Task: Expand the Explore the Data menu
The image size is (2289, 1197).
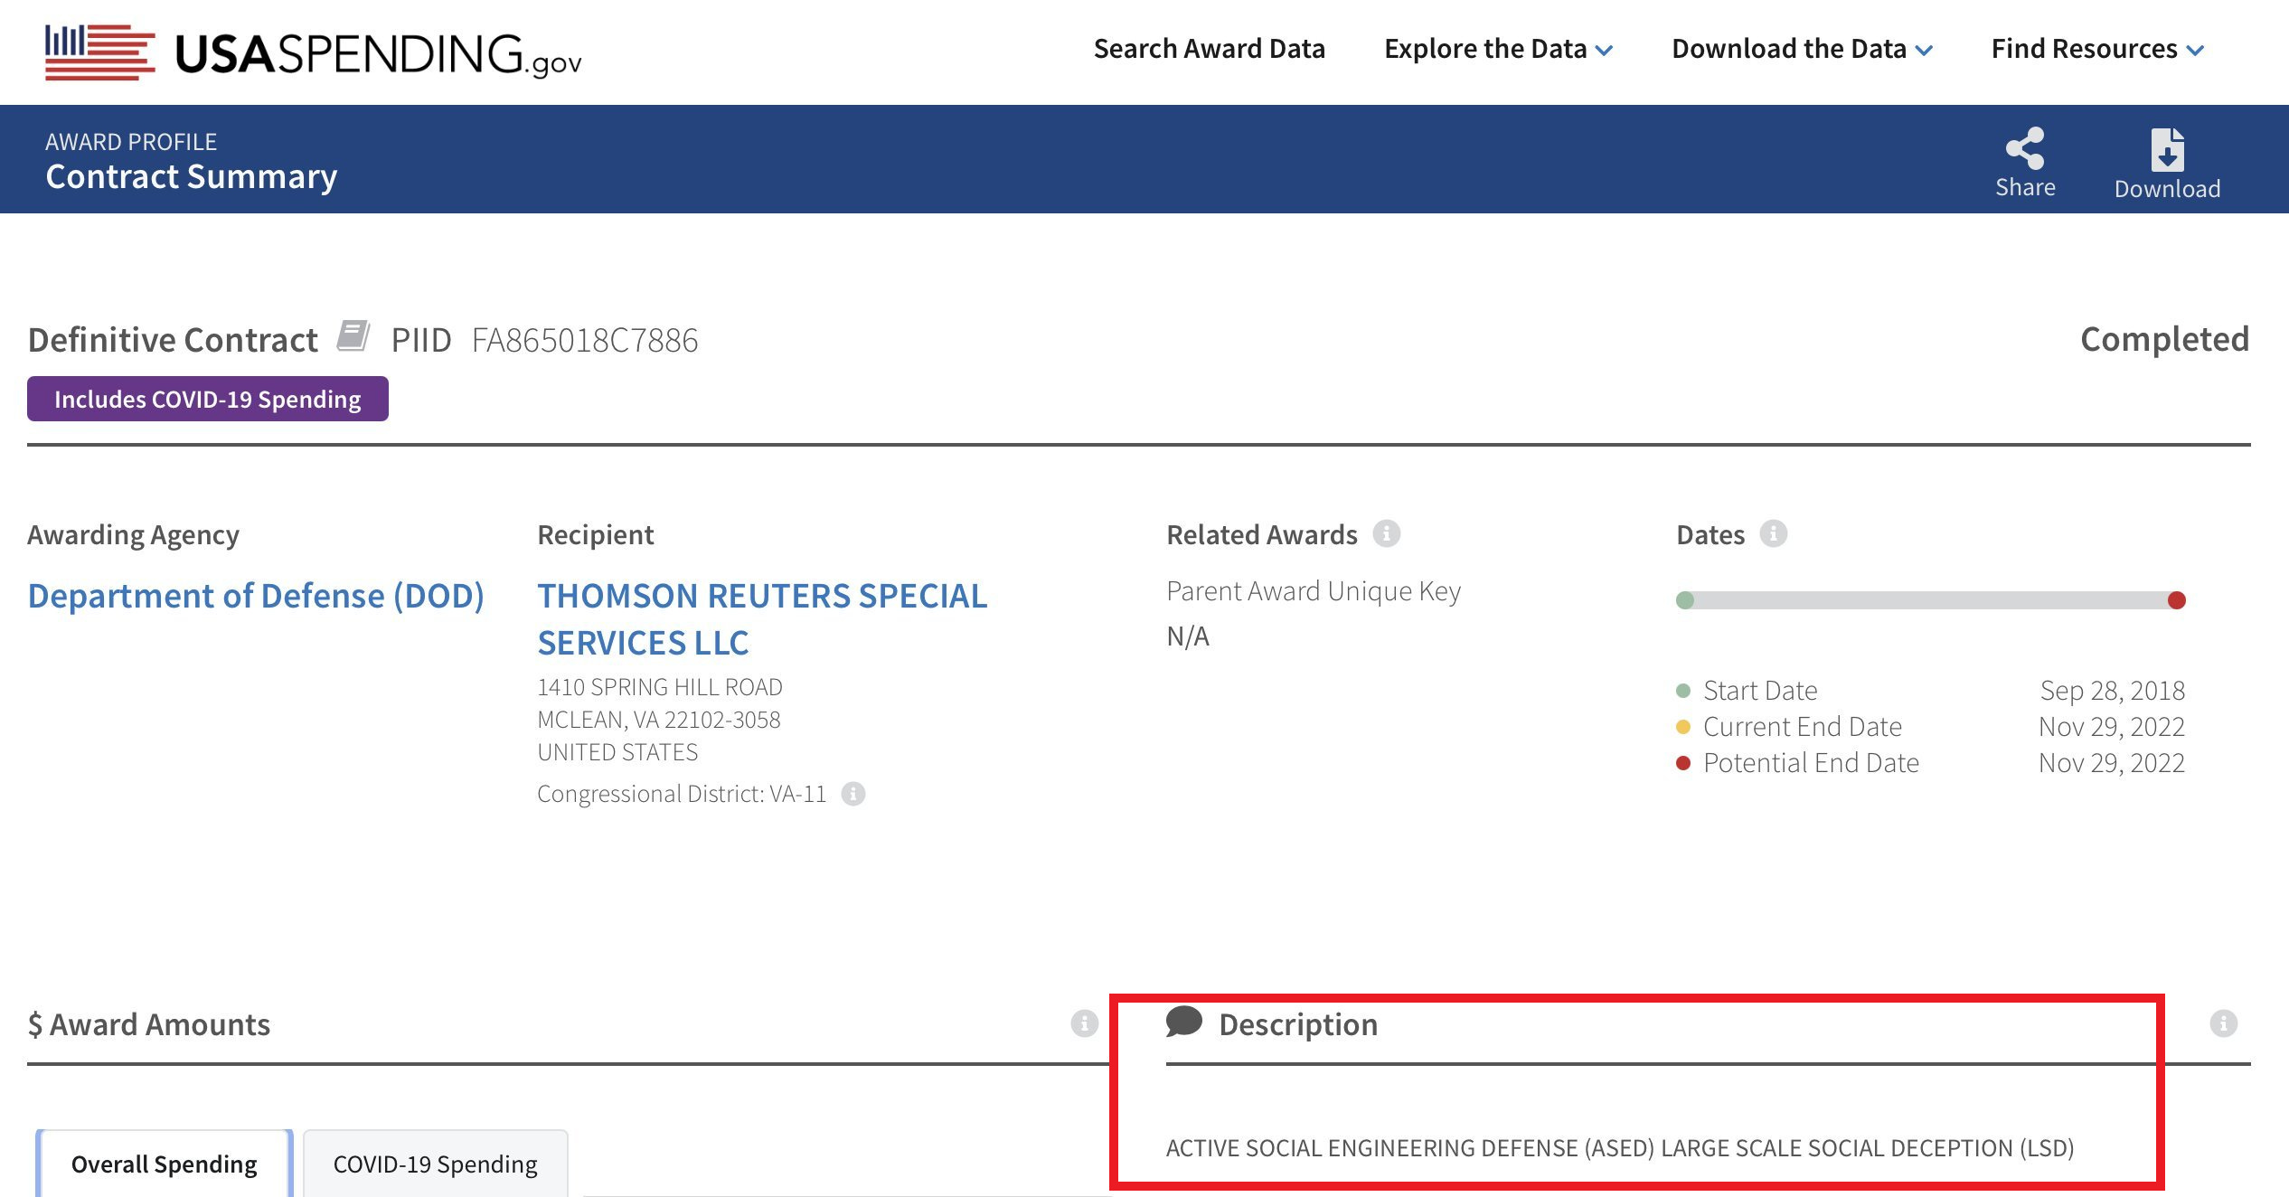Action: 1498,49
